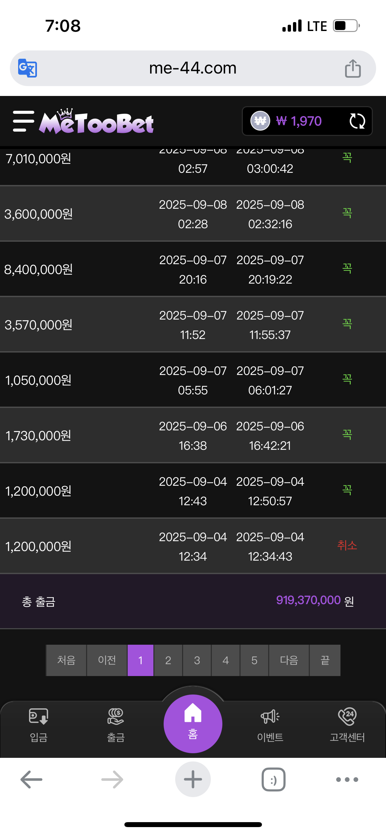The height and width of the screenshot is (835, 386).
Task: Click 처음 first page button
Action: tap(66, 660)
